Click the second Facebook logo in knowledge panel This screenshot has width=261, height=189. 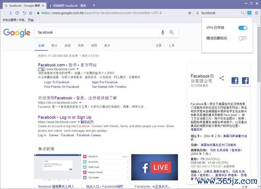[x=245, y=80]
